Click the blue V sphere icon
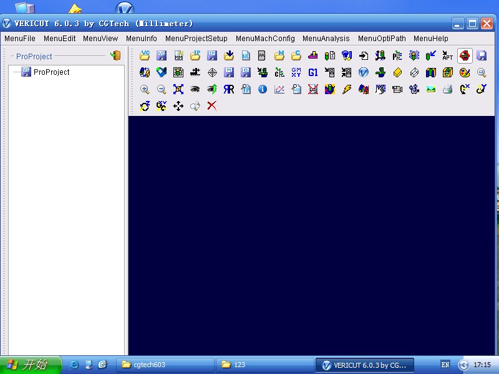Image resolution: width=499 pixels, height=374 pixels. [364, 72]
